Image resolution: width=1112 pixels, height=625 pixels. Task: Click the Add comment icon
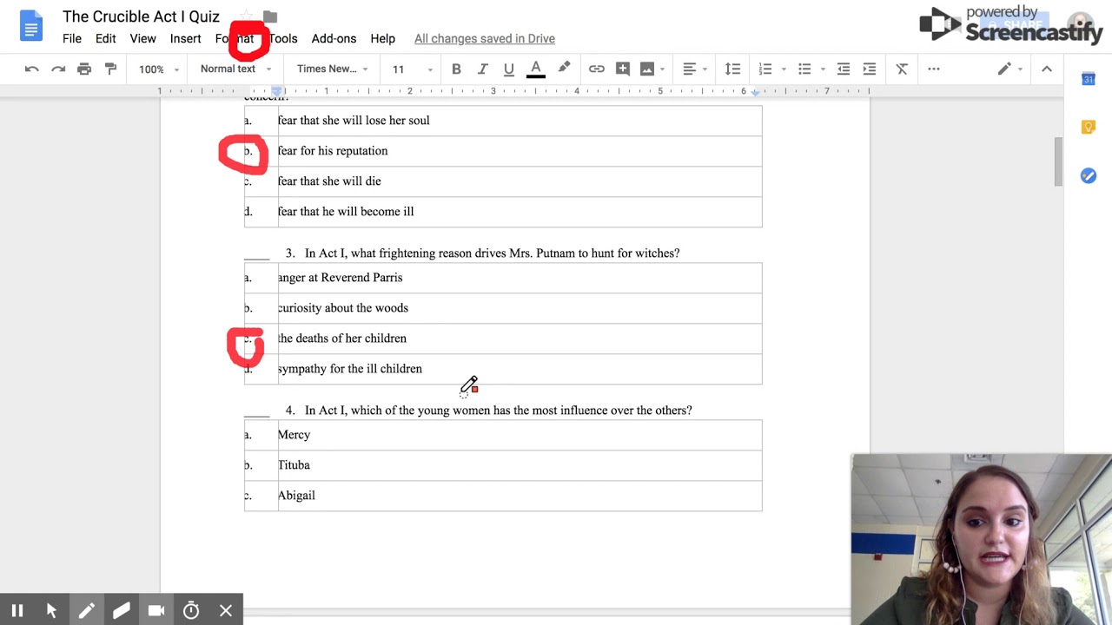point(622,69)
